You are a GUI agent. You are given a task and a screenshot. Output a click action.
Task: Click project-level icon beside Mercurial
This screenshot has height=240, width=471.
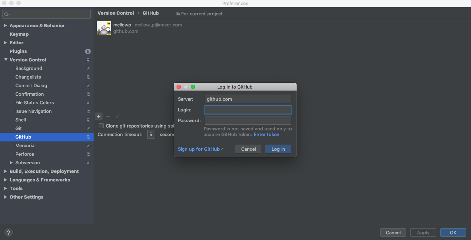pos(88,146)
